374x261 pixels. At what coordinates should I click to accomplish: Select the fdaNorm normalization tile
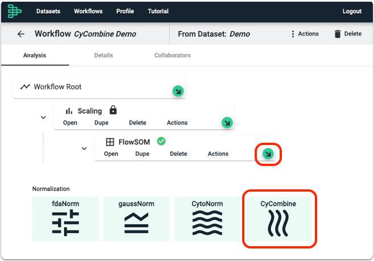[x=65, y=219]
